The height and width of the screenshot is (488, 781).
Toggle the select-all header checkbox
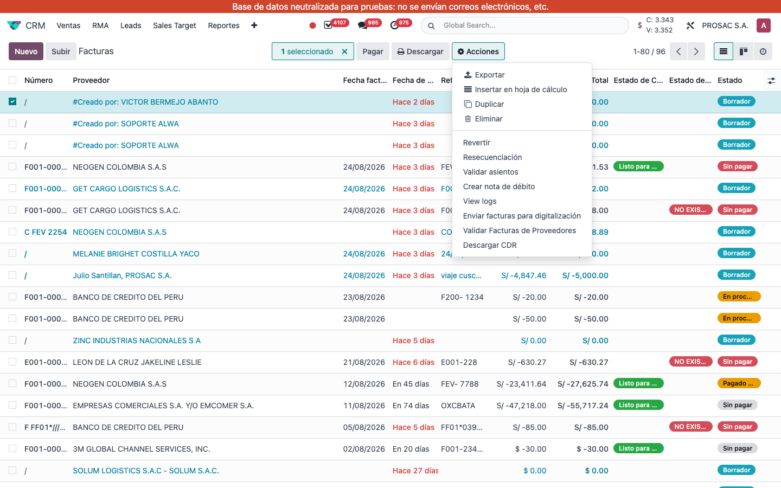[12, 80]
